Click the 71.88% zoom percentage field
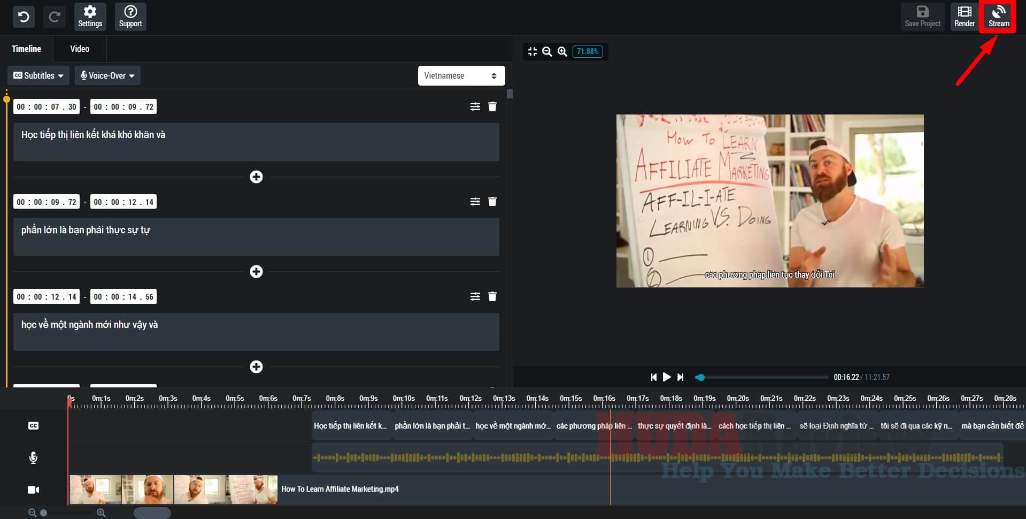 (588, 51)
